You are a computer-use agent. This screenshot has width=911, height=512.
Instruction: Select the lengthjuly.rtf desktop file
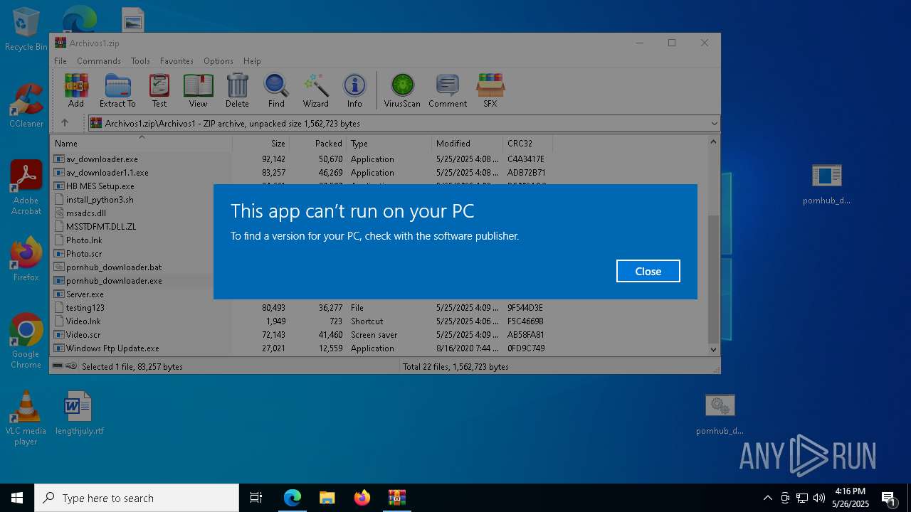[79, 413]
